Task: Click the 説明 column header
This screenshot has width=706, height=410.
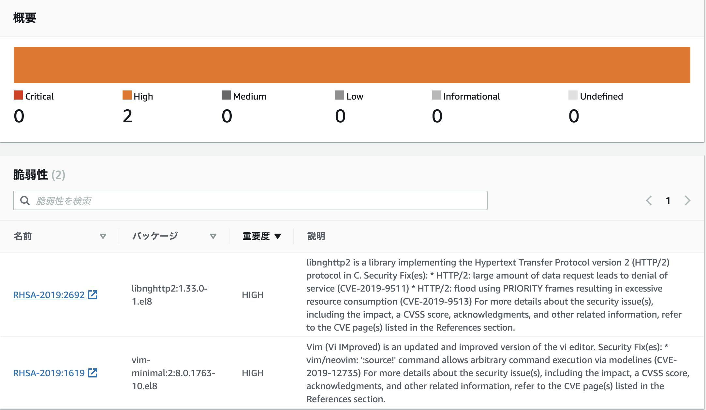Action: click(x=316, y=236)
